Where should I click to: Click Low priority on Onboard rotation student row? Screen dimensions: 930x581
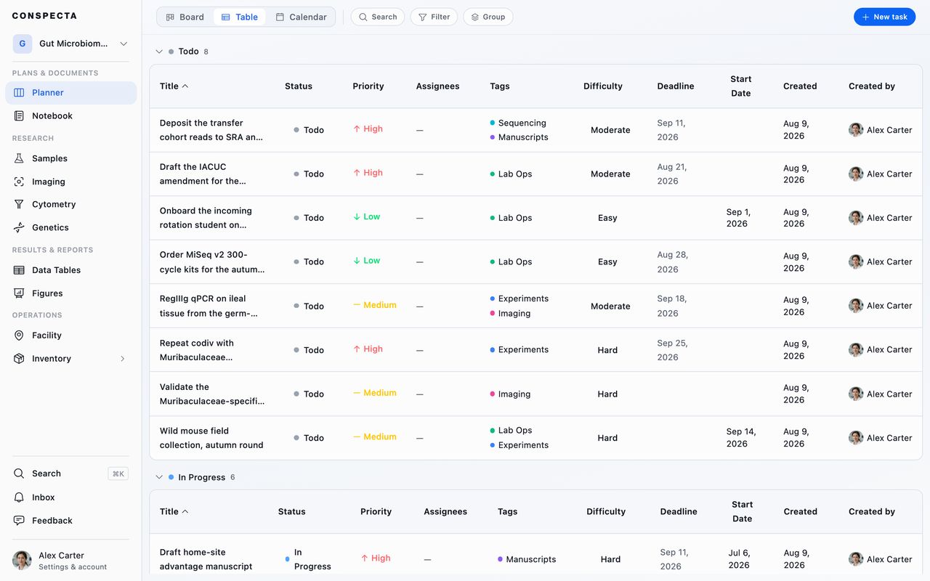367,216
